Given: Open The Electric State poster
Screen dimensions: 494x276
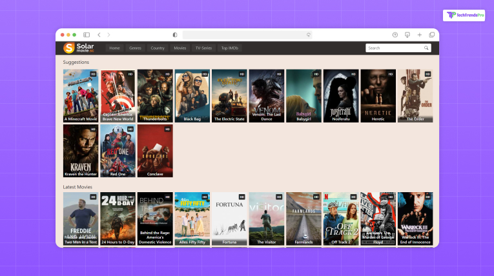Looking at the screenshot, I should [229, 95].
